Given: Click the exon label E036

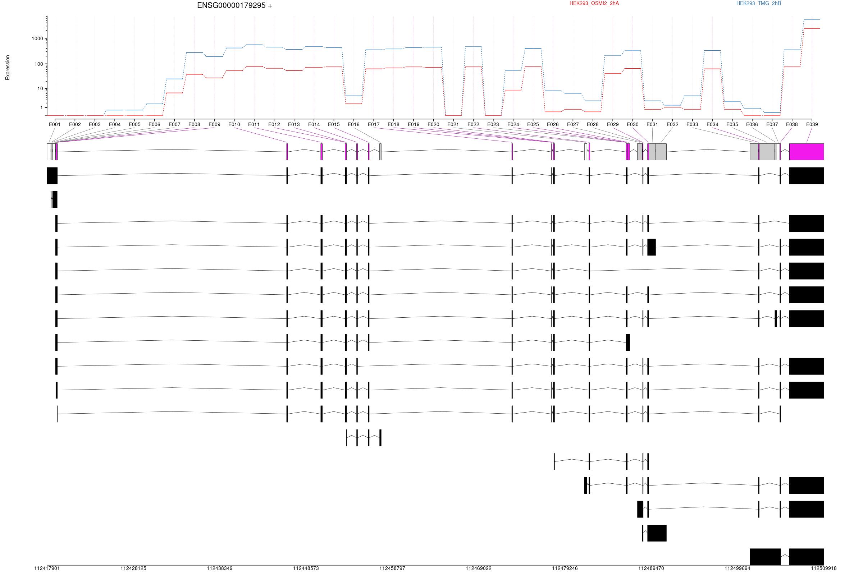Looking at the screenshot, I should point(752,124).
